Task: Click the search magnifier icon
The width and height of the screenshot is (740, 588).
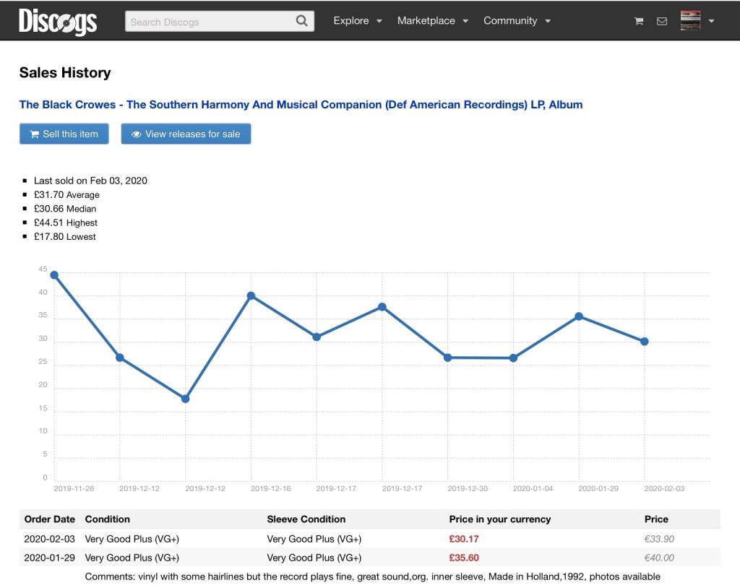Action: 302,21
